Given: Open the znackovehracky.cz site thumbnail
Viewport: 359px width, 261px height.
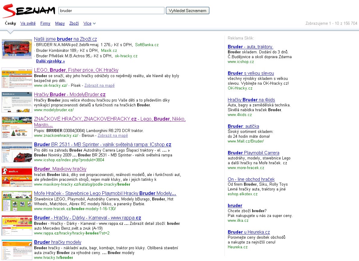Looking at the screenshot, I should click(17, 127).
